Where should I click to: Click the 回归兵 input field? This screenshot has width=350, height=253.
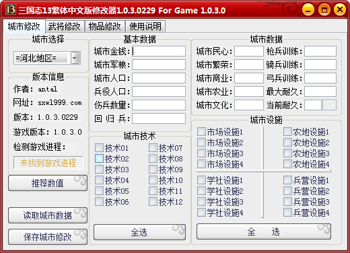point(159,118)
